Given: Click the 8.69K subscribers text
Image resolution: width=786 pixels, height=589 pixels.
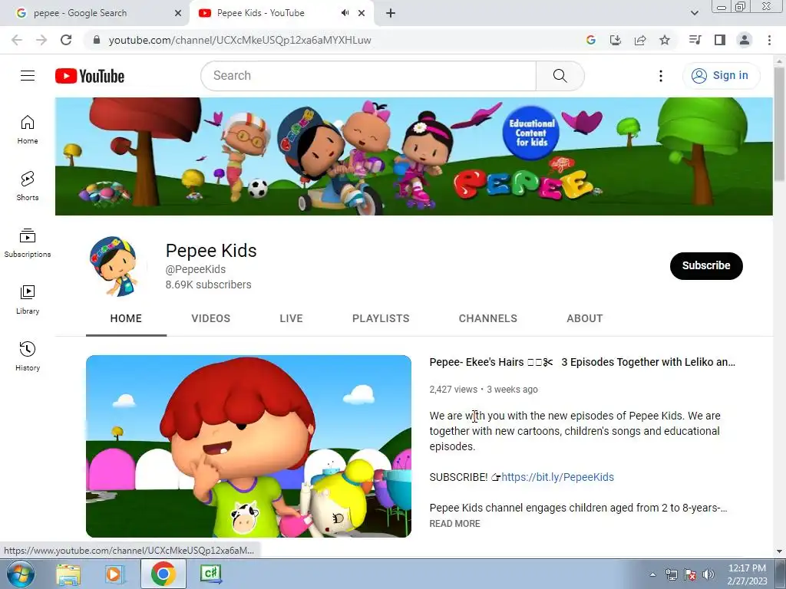Looking at the screenshot, I should tap(209, 285).
